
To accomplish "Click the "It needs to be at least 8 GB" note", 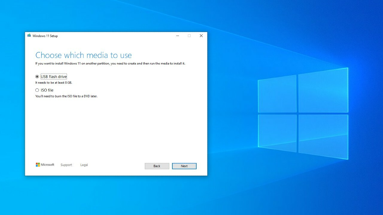I will point(54,82).
